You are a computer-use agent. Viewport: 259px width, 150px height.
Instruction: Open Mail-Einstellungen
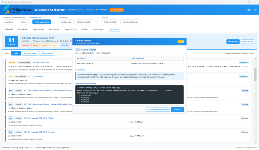pos(130,22)
